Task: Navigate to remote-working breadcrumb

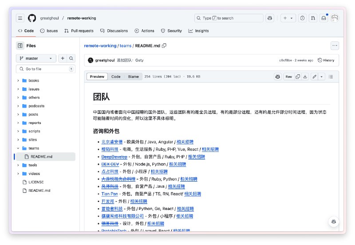Action: [100, 46]
